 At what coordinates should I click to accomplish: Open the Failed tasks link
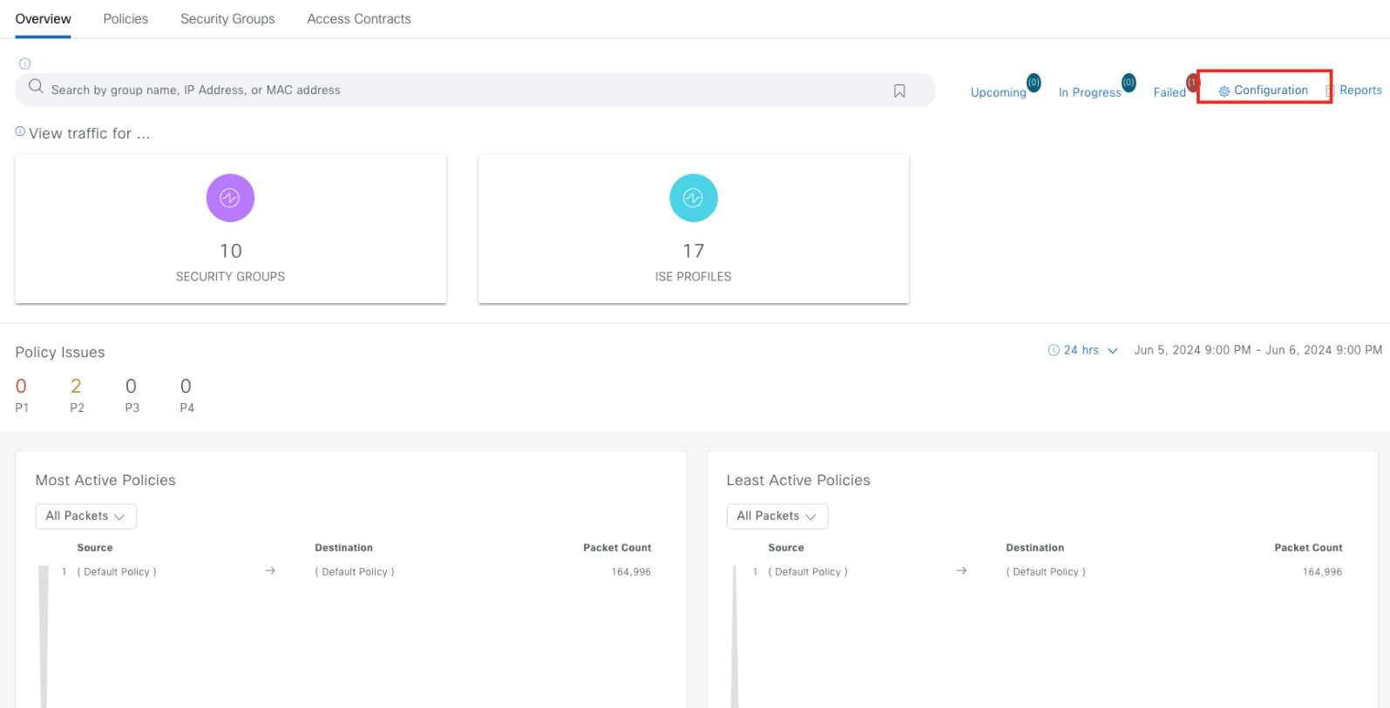point(1170,92)
